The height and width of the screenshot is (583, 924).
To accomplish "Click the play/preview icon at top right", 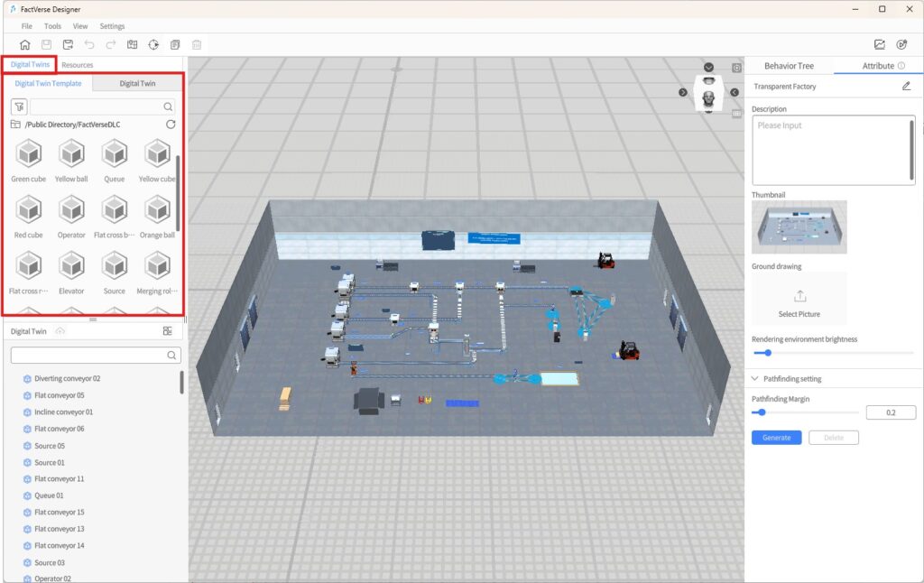I will 901,44.
